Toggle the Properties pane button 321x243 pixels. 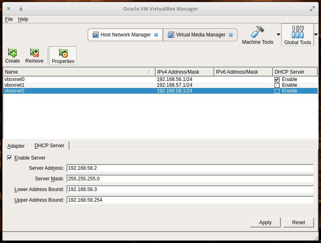63,56
